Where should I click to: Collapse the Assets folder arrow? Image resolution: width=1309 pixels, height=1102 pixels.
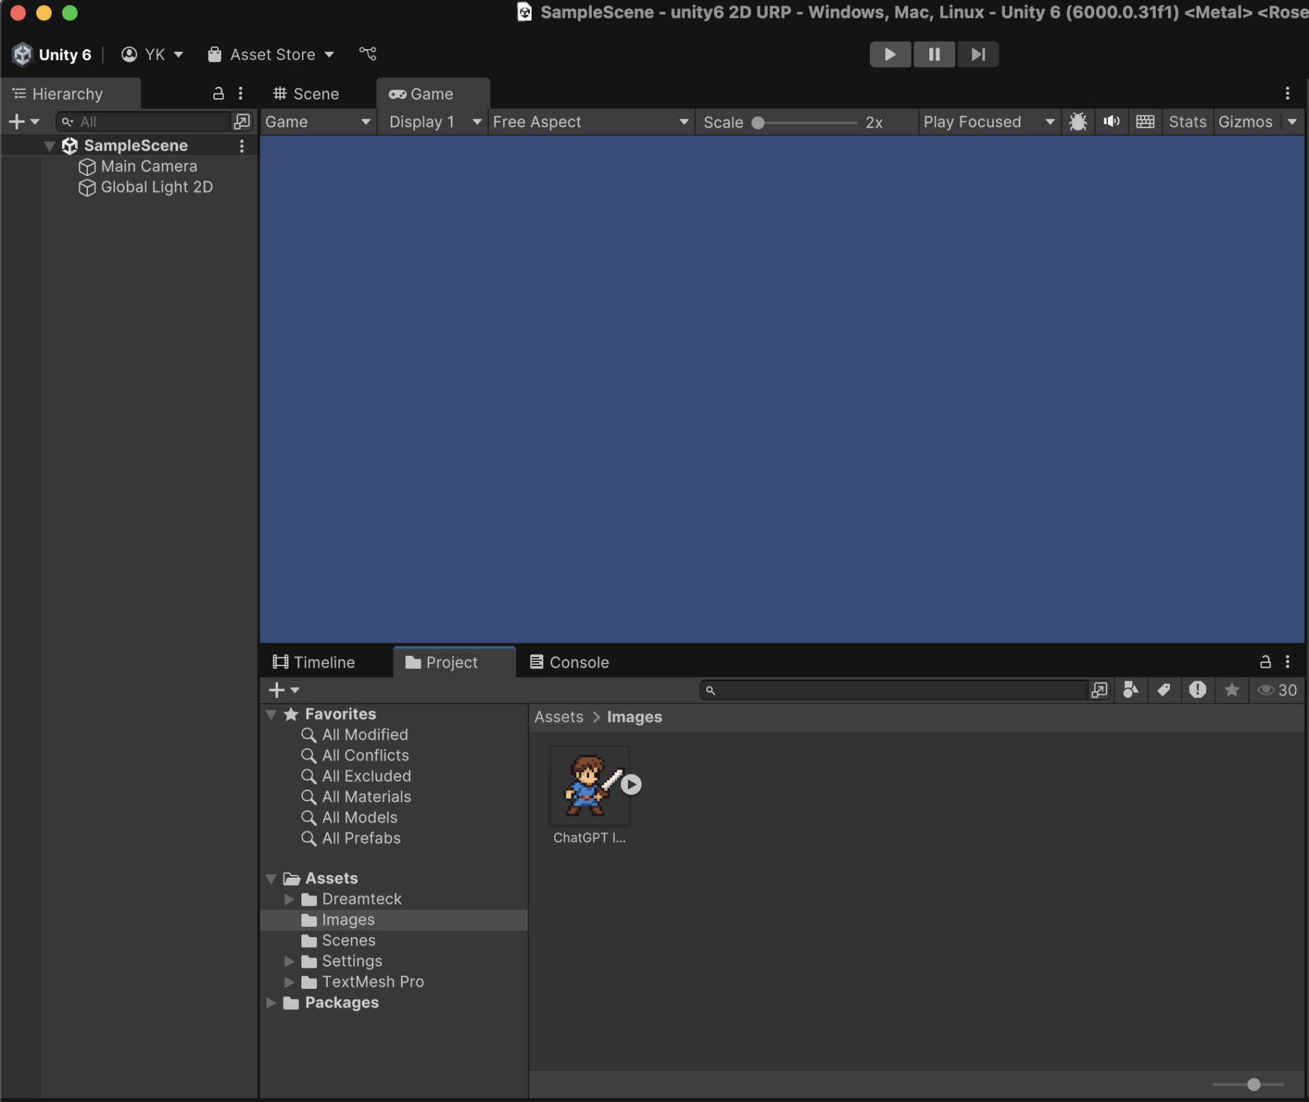pos(271,879)
